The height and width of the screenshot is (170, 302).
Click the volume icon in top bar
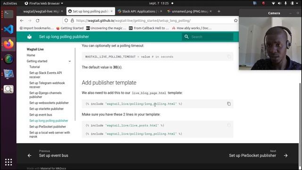(x=279, y=3)
